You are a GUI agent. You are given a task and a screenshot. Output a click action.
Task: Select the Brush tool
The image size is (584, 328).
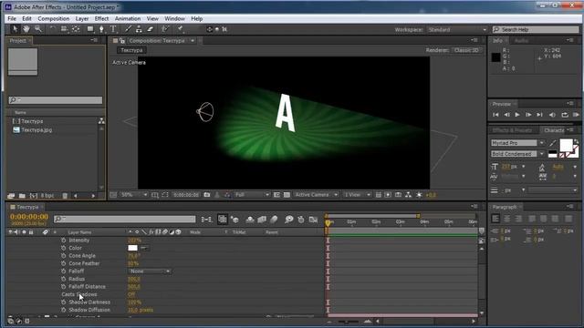[128, 29]
